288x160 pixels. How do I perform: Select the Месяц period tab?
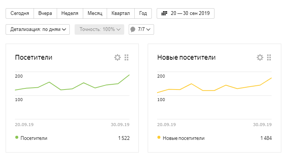click(x=95, y=13)
